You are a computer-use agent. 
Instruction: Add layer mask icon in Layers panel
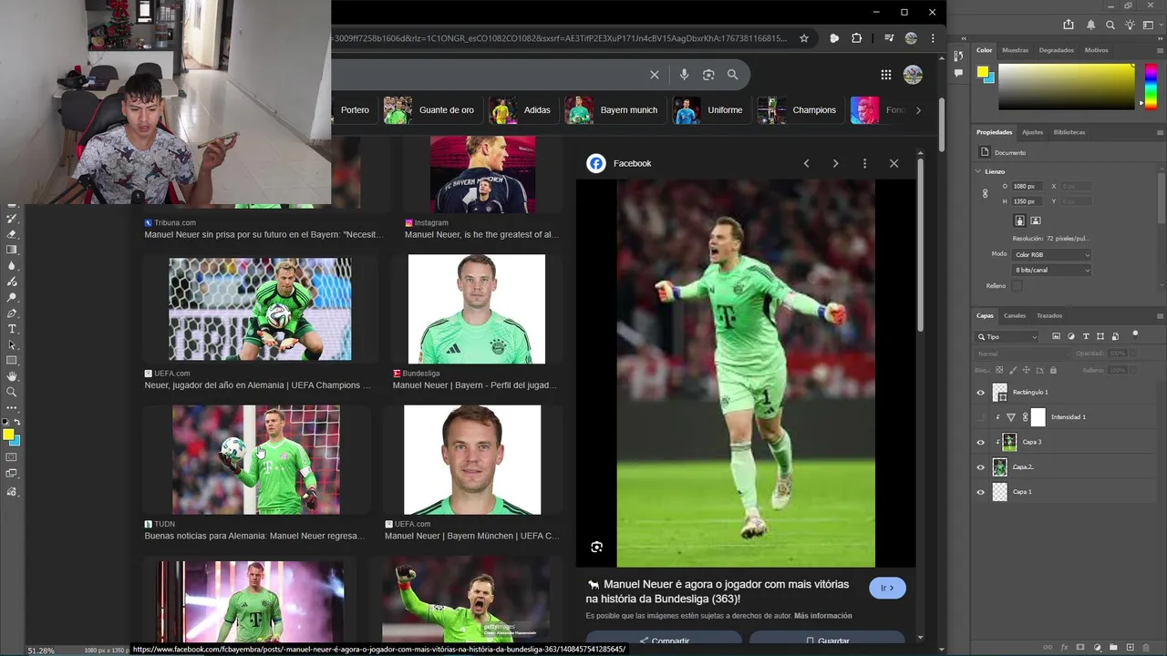click(x=1080, y=647)
